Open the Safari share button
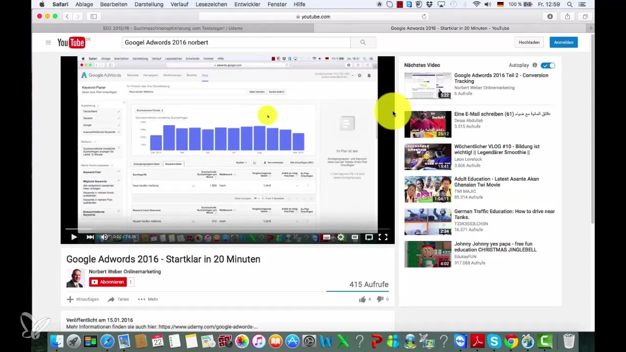The width and height of the screenshot is (626, 352). tap(567, 16)
